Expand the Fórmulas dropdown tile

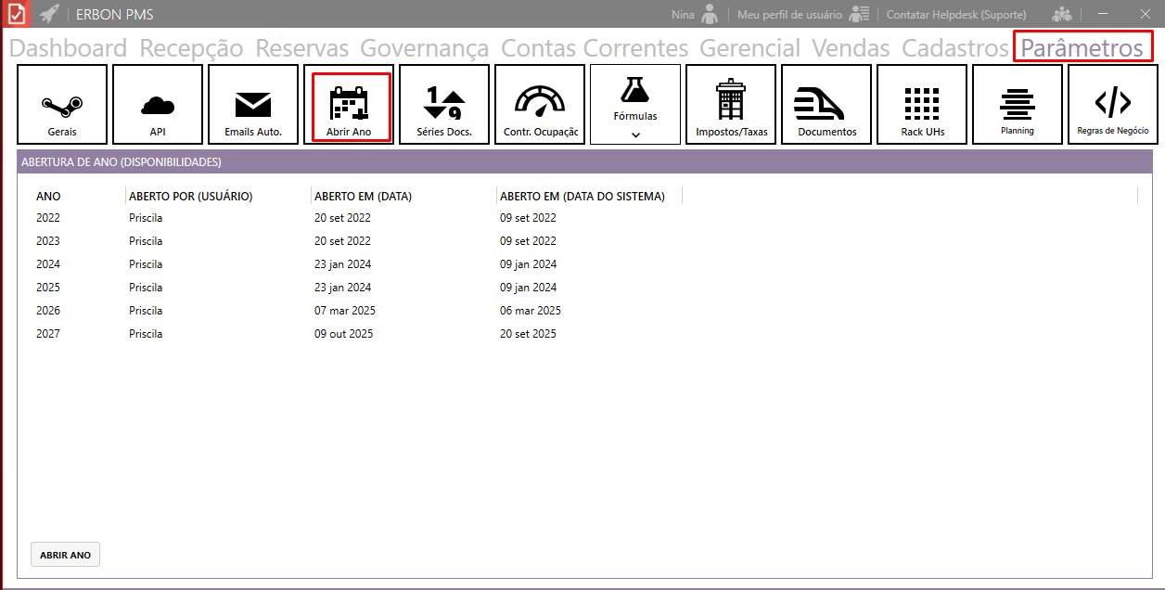pyautogui.click(x=635, y=104)
